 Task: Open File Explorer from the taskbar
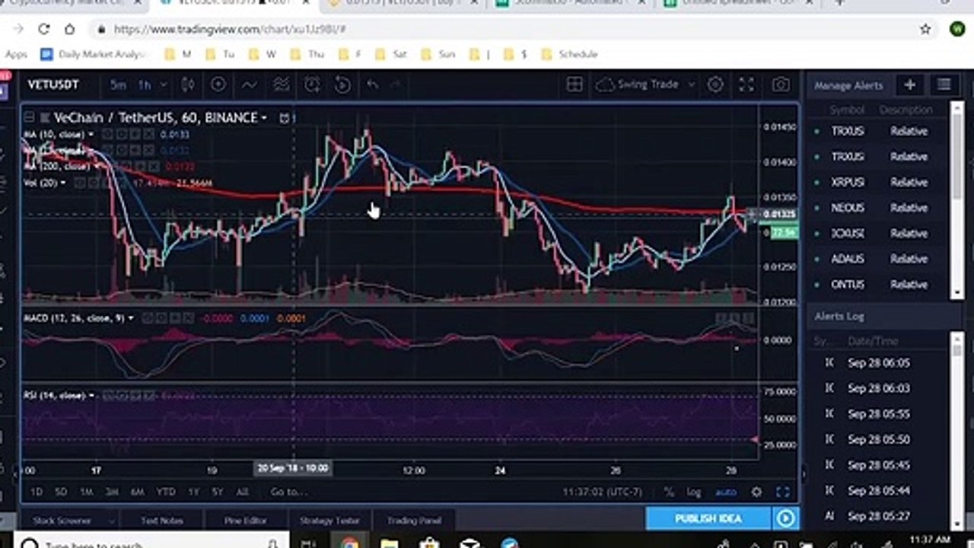tap(389, 543)
